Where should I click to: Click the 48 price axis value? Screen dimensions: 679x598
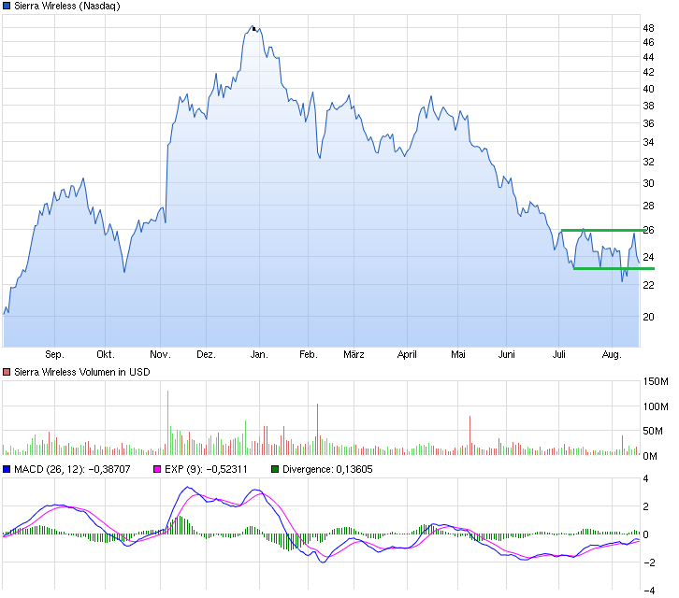click(x=648, y=28)
